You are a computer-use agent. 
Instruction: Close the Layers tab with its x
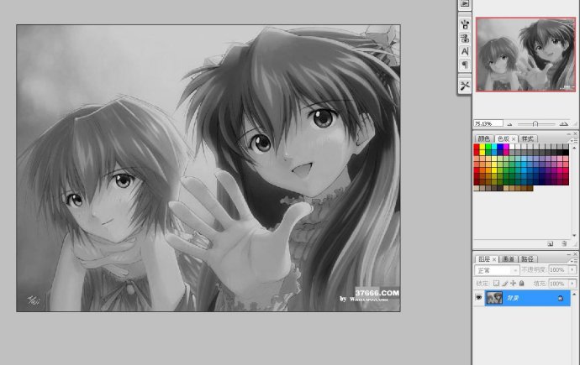tap(494, 260)
